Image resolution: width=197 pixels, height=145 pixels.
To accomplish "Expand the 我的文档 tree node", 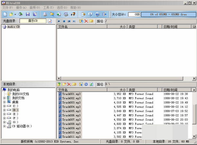I will tap(4, 98).
